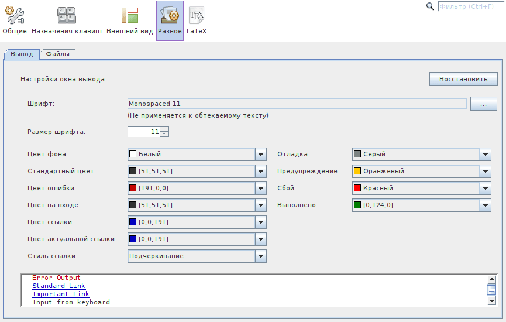Open the Цвет ссылки dropdown
506x322 pixels.
(197, 222)
